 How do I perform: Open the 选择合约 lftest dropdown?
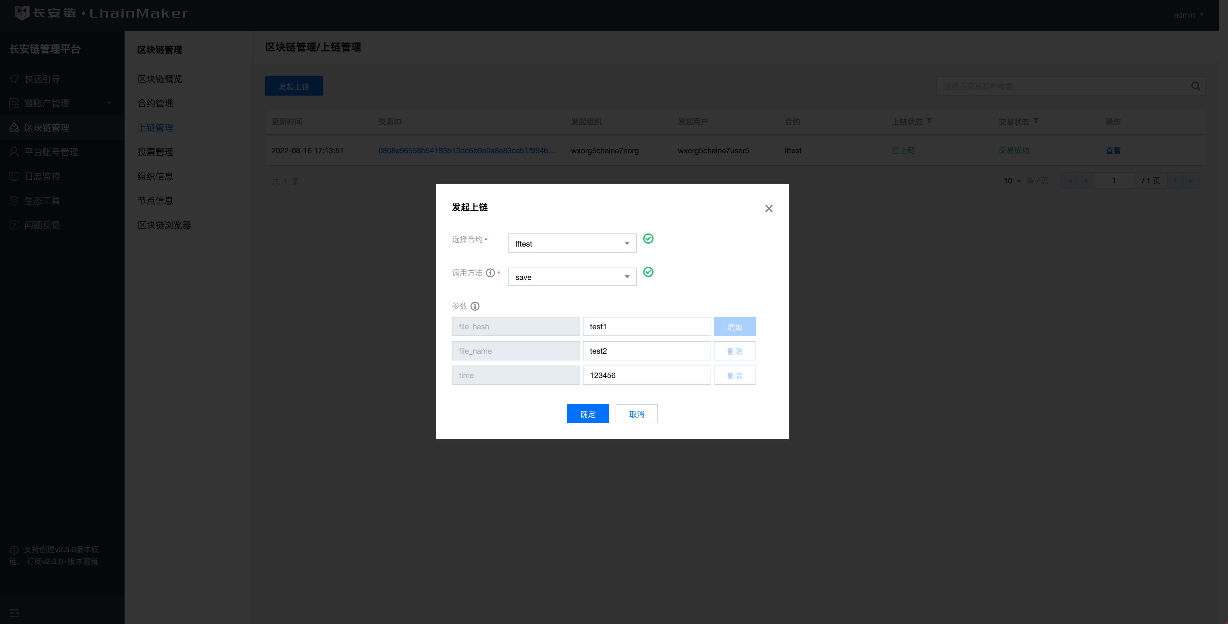coord(572,243)
